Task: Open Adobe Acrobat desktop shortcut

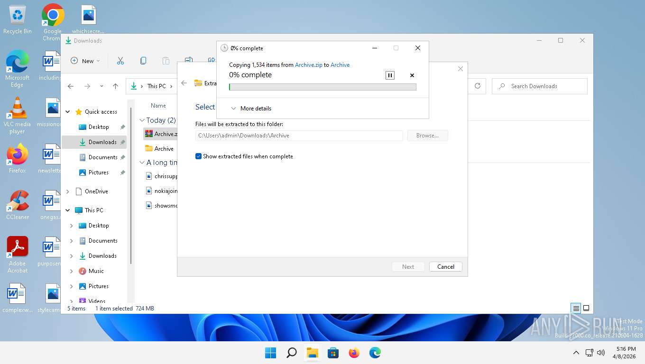Action: [18, 255]
